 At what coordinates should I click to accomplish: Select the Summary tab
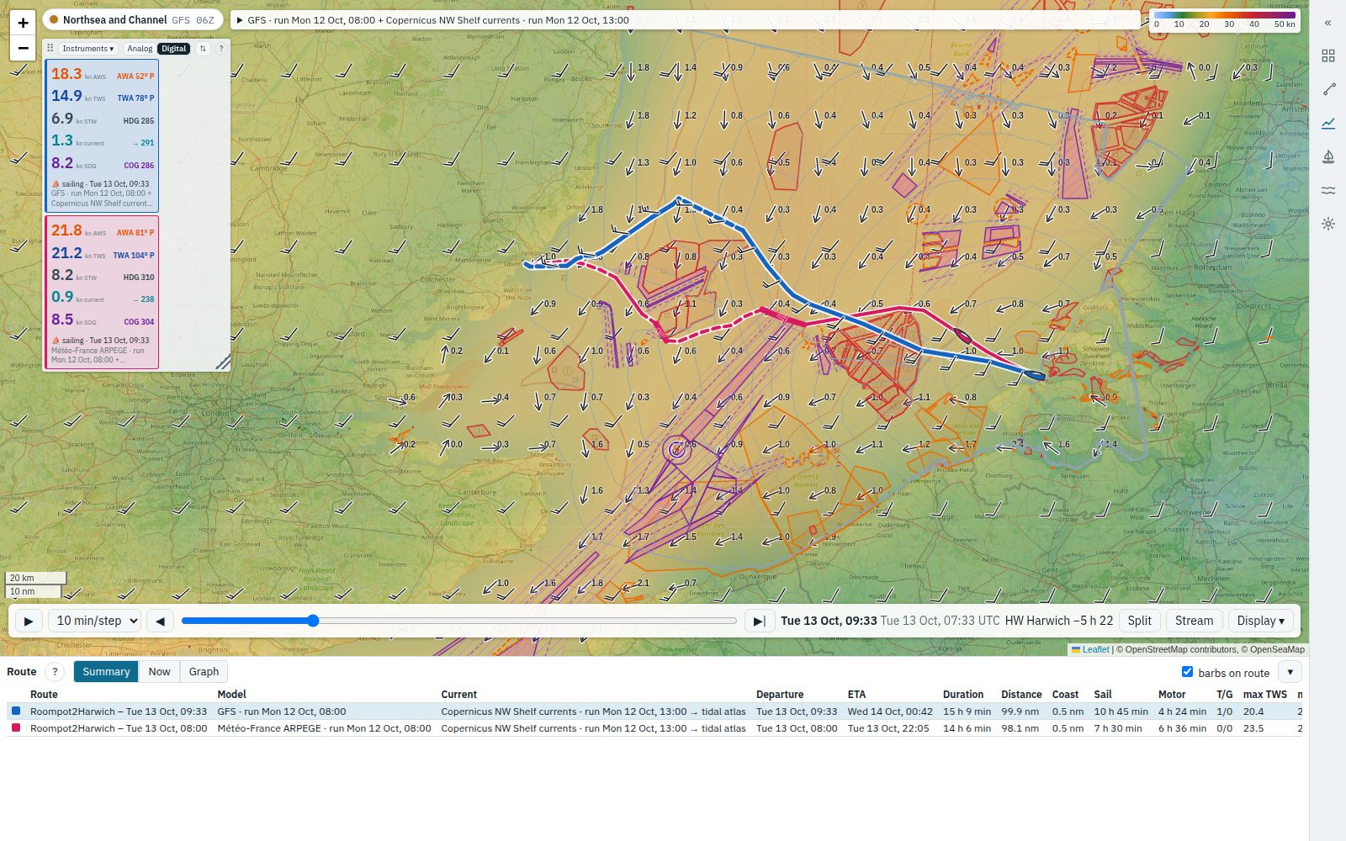click(x=106, y=671)
